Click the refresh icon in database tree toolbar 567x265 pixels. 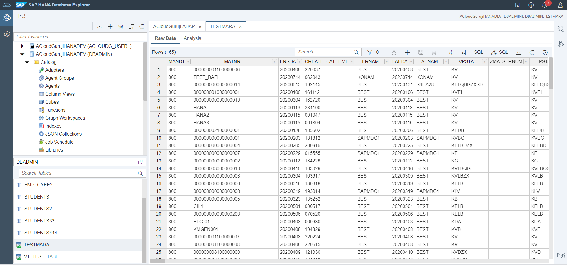tap(142, 27)
